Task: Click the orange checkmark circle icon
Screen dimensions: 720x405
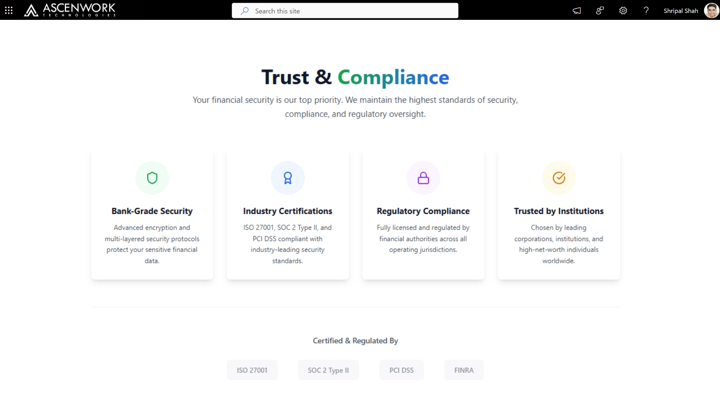Action: coord(559,178)
